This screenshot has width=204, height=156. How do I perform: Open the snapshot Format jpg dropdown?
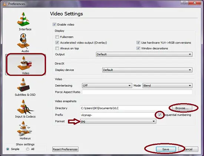pyautogui.click(x=118, y=121)
